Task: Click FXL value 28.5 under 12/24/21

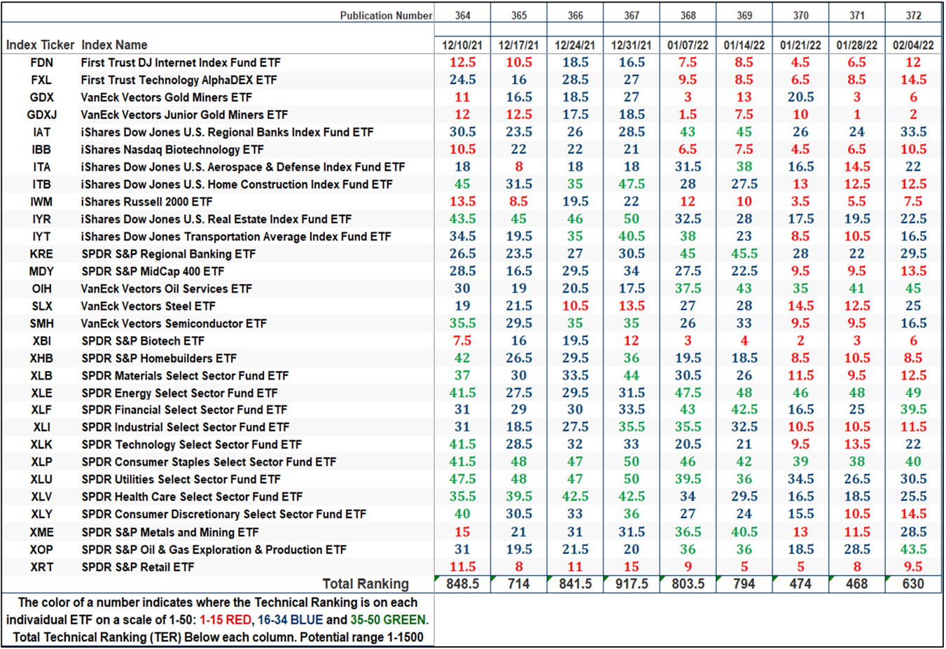Action: (x=575, y=80)
